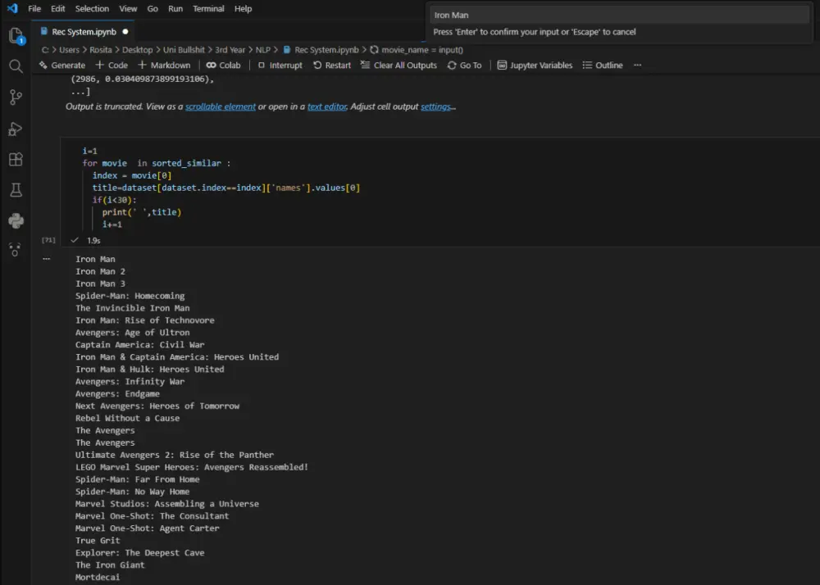Expand more toolbar actions via ellipsis
This screenshot has width=820, height=585.
(x=637, y=65)
